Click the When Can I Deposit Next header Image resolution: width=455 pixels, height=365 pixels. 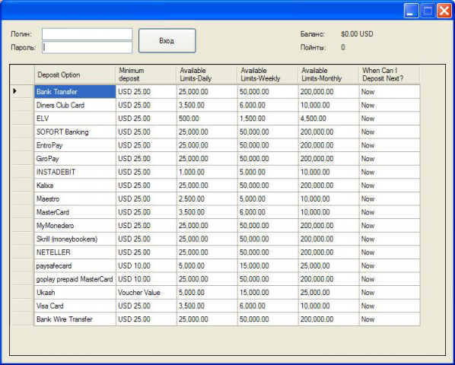(390, 75)
